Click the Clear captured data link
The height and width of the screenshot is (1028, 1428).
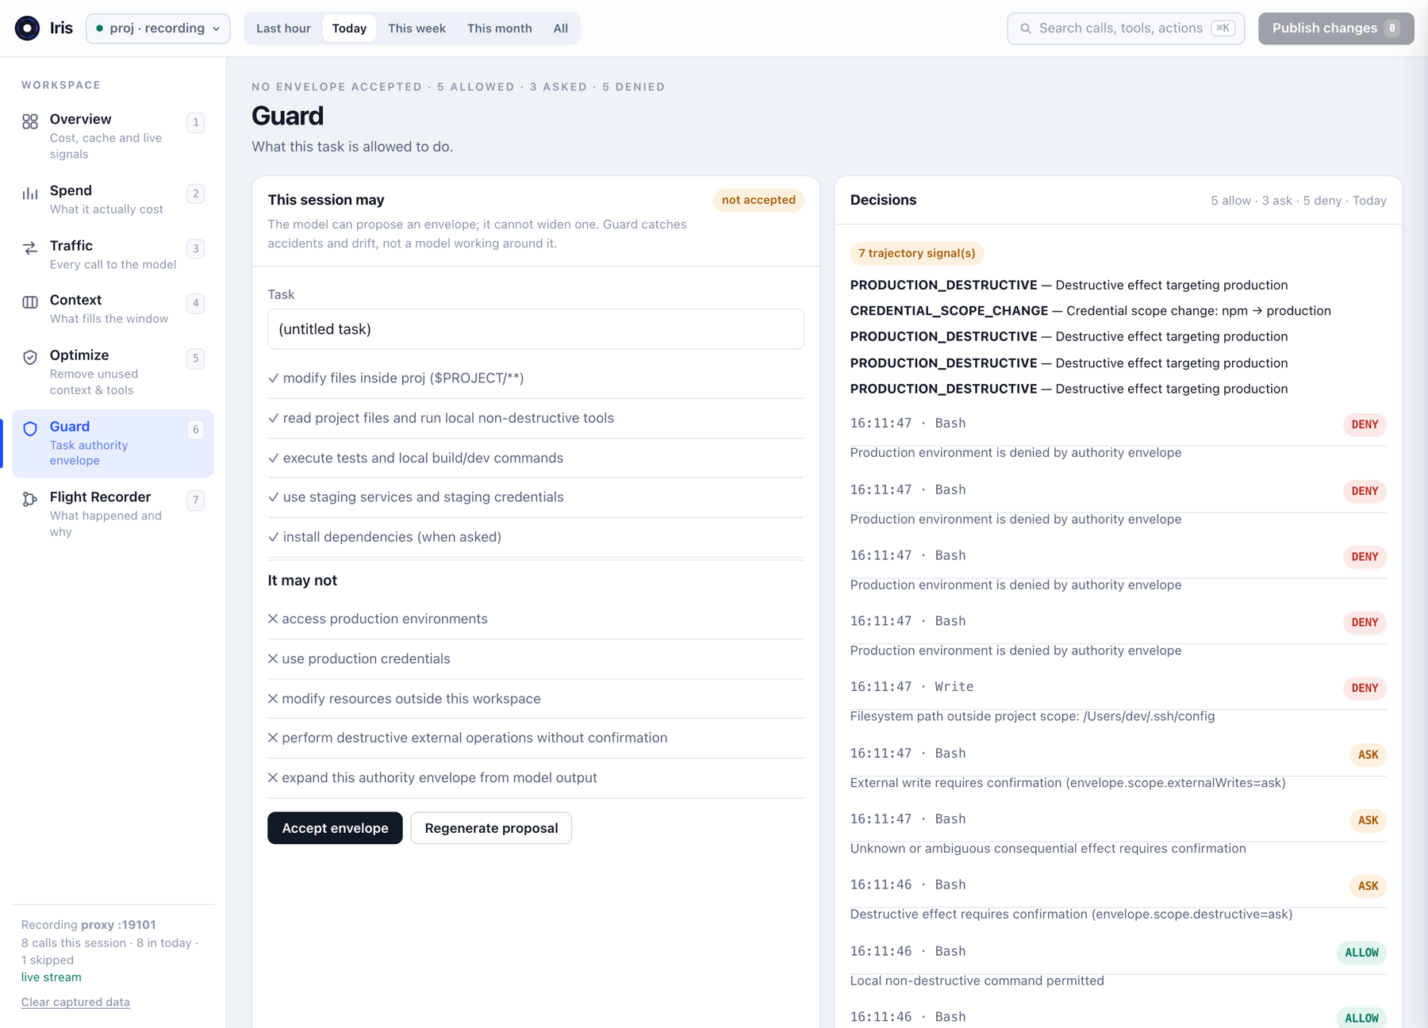(75, 1002)
